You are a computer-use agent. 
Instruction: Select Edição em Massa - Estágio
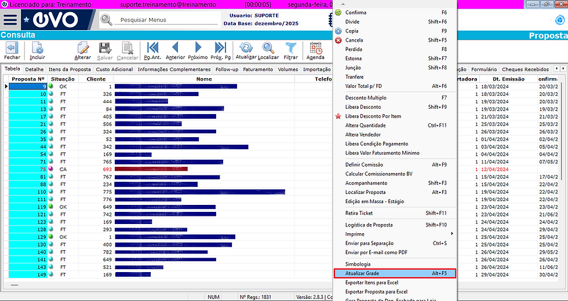pyautogui.click(x=395, y=201)
